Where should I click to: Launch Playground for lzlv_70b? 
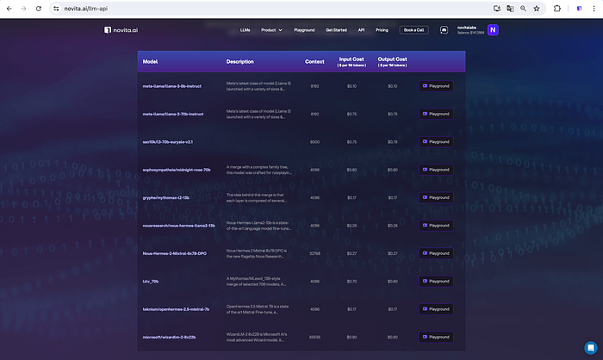click(436, 281)
